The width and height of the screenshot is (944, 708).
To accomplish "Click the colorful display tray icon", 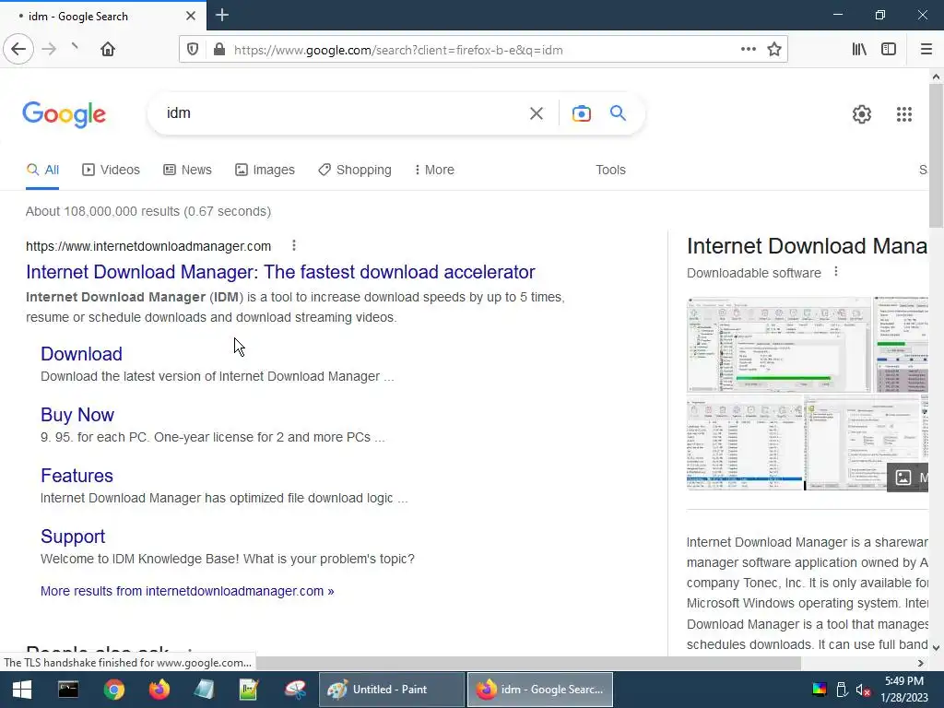I will click(x=820, y=690).
